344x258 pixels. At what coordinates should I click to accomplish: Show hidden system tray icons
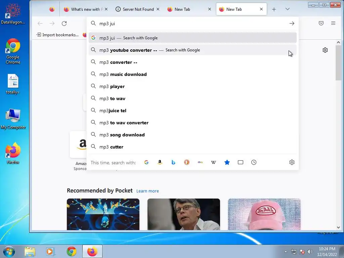pos(286,252)
